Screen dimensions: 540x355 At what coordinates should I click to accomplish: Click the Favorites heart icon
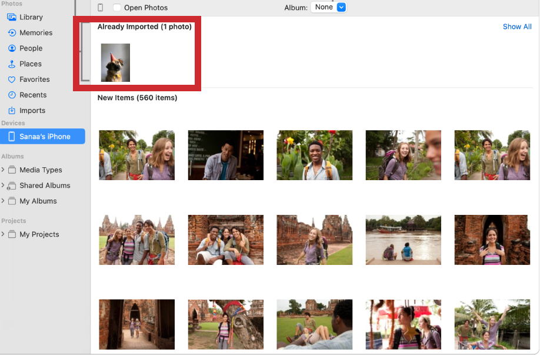[x=12, y=79]
